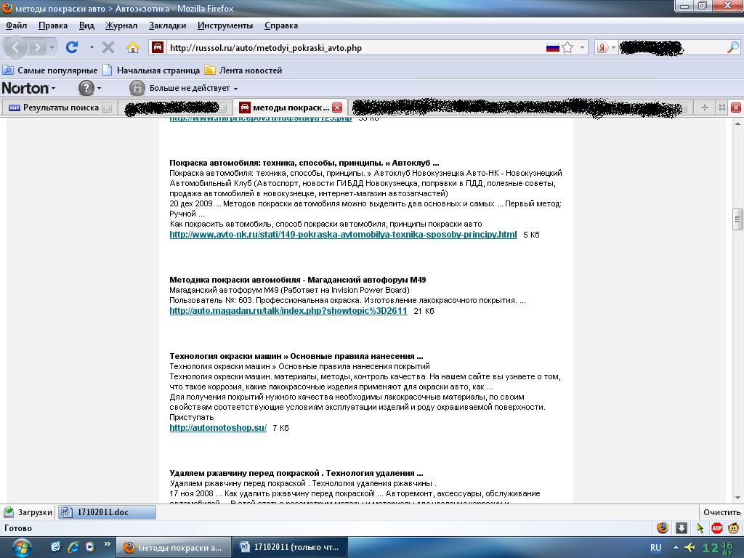Image resolution: width=744 pixels, height=558 pixels.
Task: Click the search magnifier icon
Action: (732, 47)
